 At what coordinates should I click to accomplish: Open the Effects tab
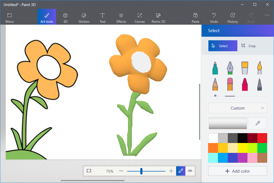coord(121,18)
